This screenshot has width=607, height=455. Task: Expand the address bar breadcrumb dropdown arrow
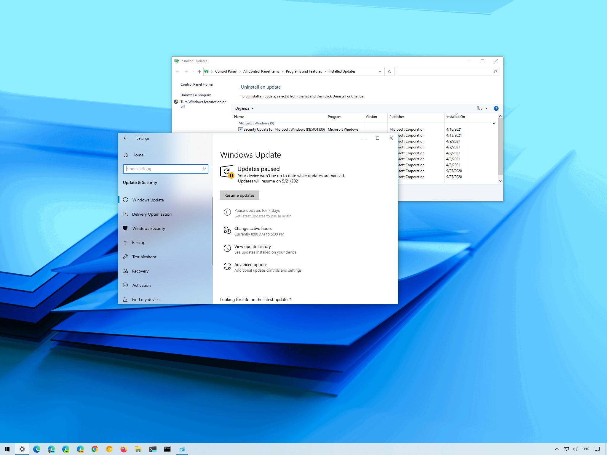(x=380, y=71)
